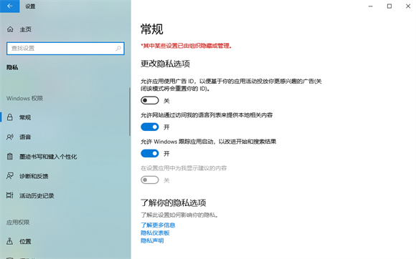The image size is (416, 259).
Task: Click the location icon beside 位置
Action: click(10, 241)
